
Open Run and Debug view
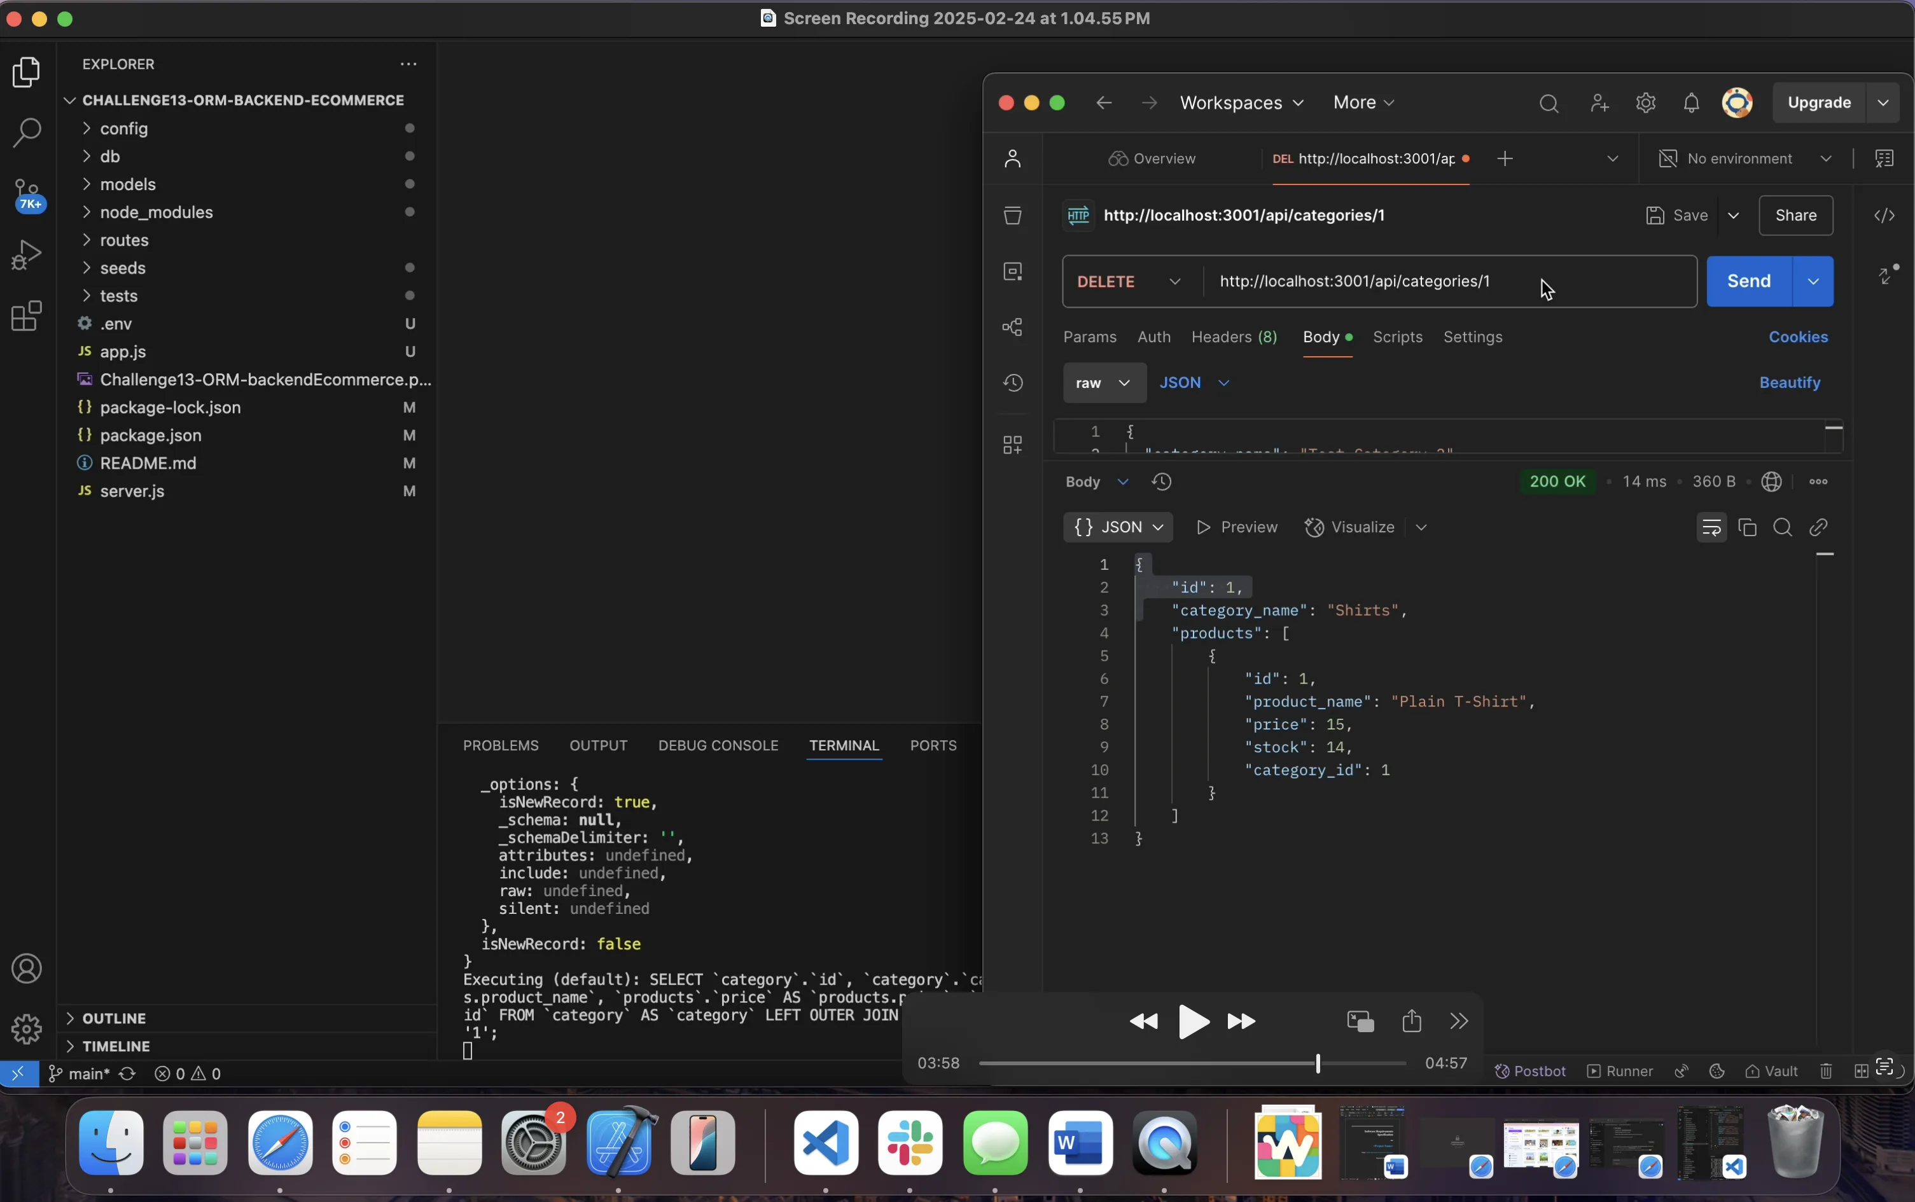[x=26, y=255]
